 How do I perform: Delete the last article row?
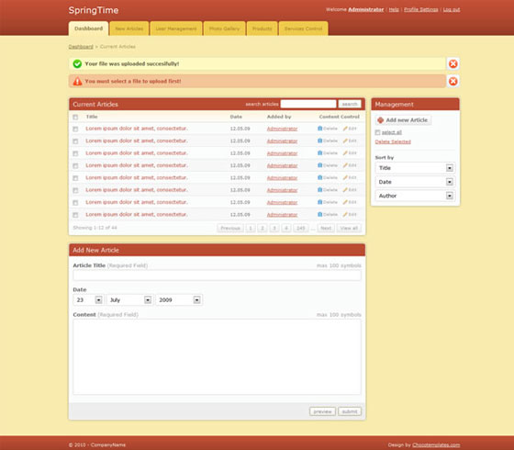tap(327, 215)
